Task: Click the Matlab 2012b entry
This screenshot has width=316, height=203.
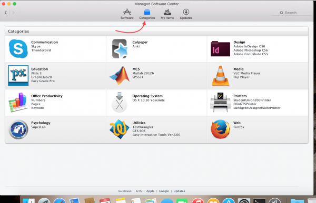Action: click(x=143, y=73)
